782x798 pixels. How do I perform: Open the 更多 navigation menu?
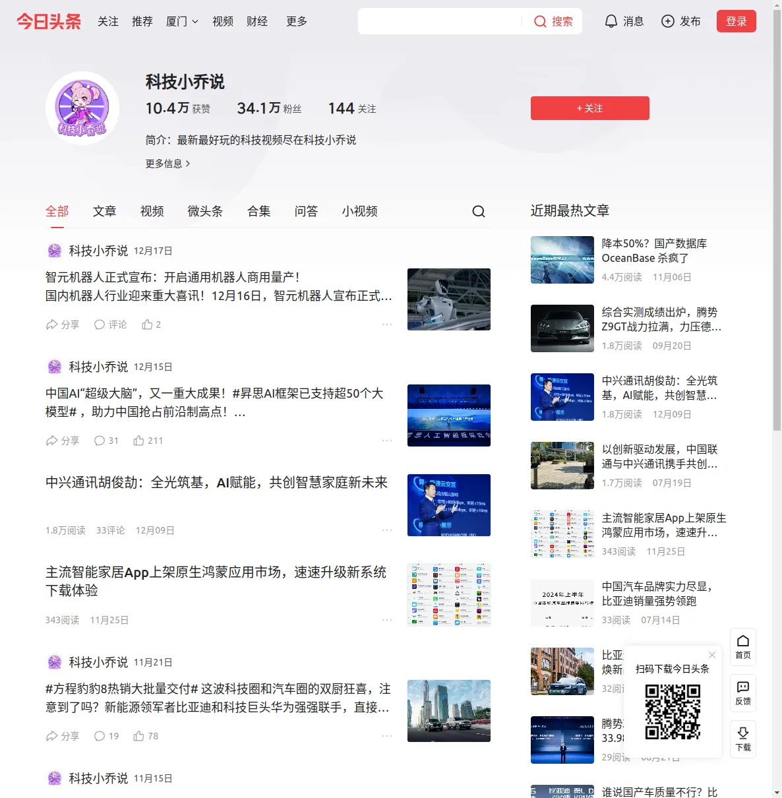pos(297,21)
